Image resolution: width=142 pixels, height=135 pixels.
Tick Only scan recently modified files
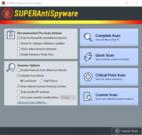pyautogui.click(x=19, y=97)
